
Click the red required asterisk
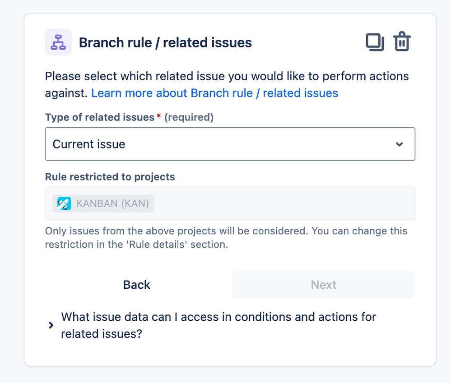tap(158, 116)
